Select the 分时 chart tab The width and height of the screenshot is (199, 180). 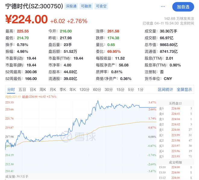[11, 90]
